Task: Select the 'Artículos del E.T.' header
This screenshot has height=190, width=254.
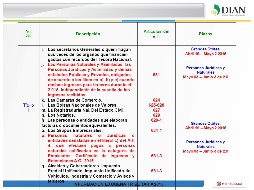Action: [156, 34]
